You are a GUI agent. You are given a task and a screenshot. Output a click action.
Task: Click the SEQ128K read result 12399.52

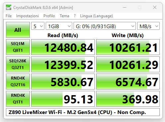[x=63, y=64]
